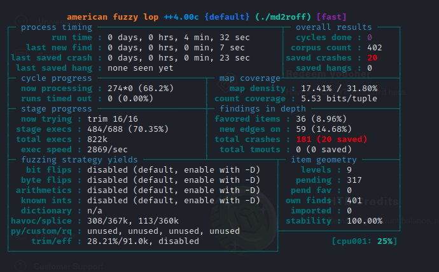The image size is (439, 272).
Task: Click the corpus count value '402'
Action: (375, 48)
